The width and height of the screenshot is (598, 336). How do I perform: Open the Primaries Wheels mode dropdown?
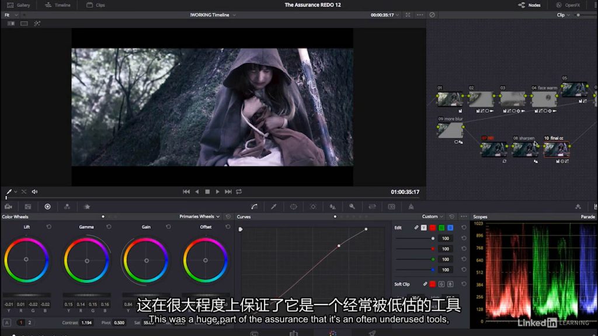(200, 216)
